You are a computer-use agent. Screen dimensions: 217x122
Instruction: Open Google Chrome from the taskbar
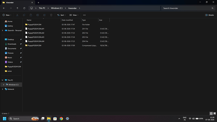point(61,119)
